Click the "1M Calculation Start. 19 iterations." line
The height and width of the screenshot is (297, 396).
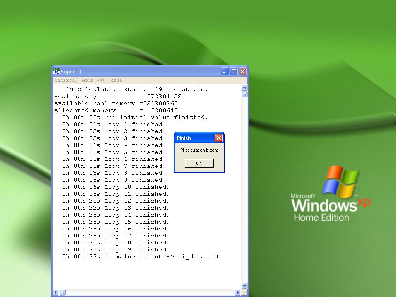click(137, 89)
